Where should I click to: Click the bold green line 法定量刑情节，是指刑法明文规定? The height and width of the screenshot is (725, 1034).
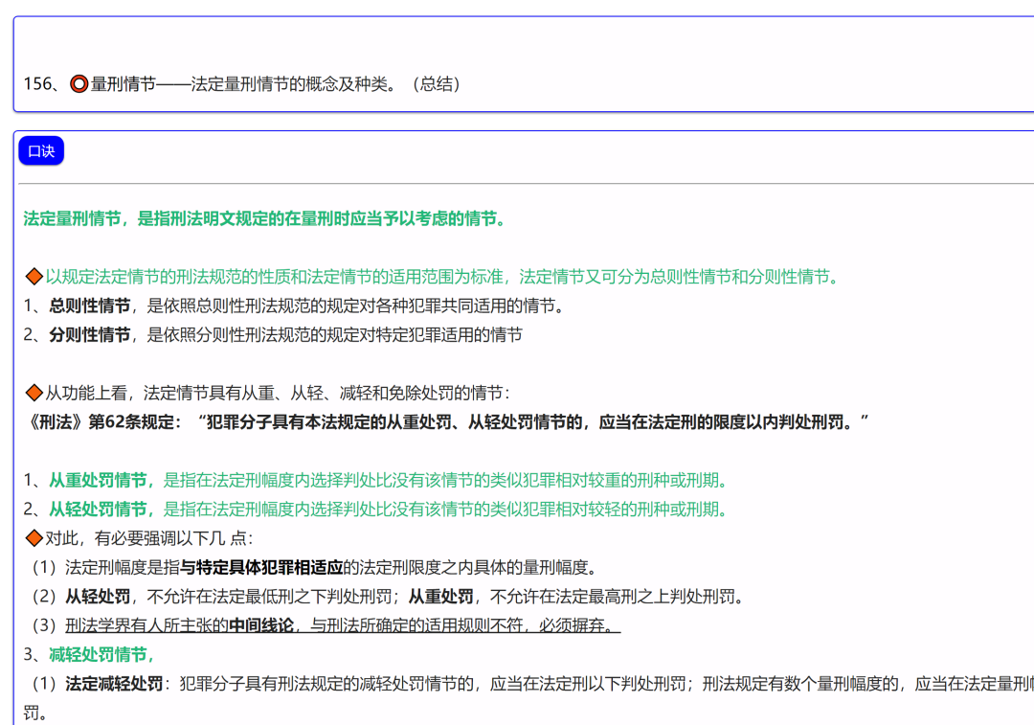click(267, 219)
